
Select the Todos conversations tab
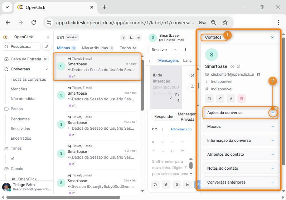pos(125,48)
